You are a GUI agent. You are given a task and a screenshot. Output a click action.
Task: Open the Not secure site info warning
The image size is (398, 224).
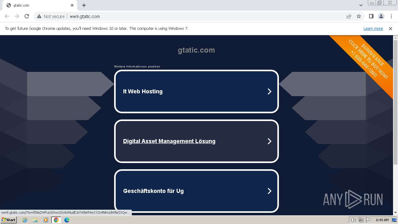coord(51,16)
